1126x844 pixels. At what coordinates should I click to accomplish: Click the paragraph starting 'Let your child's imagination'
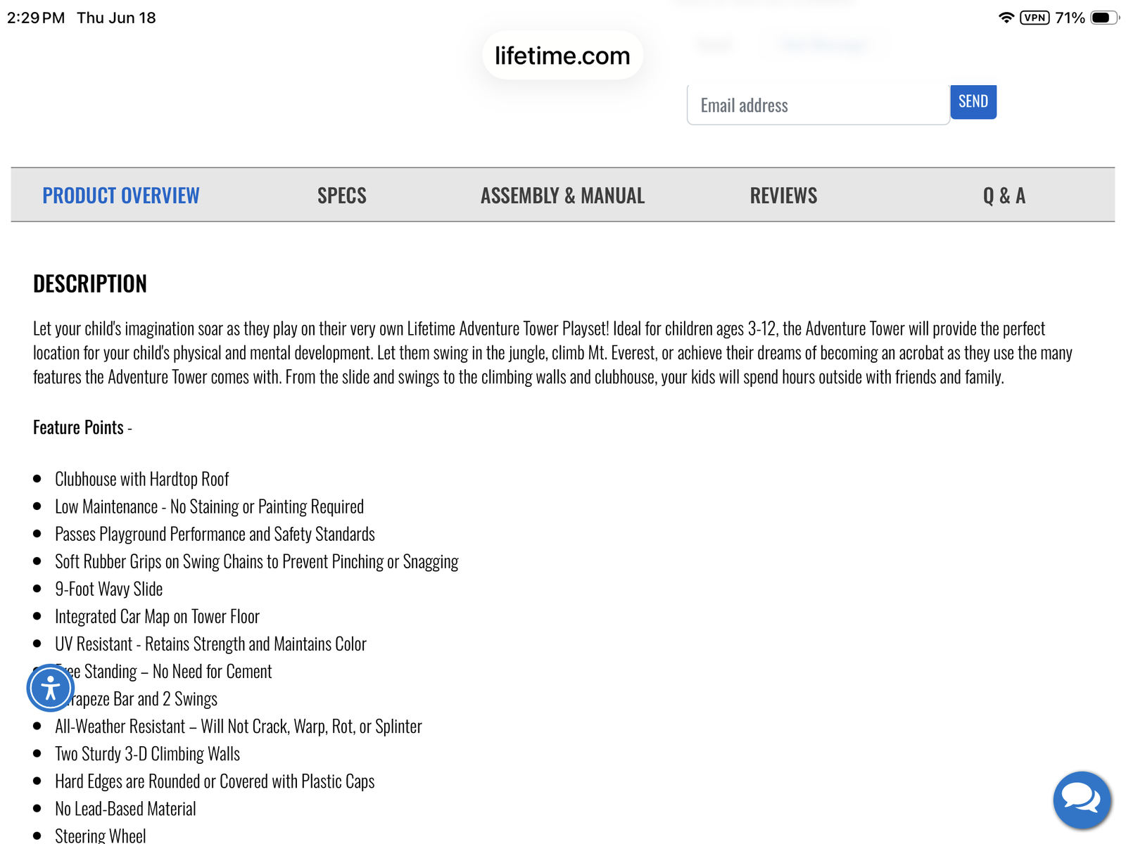(552, 352)
